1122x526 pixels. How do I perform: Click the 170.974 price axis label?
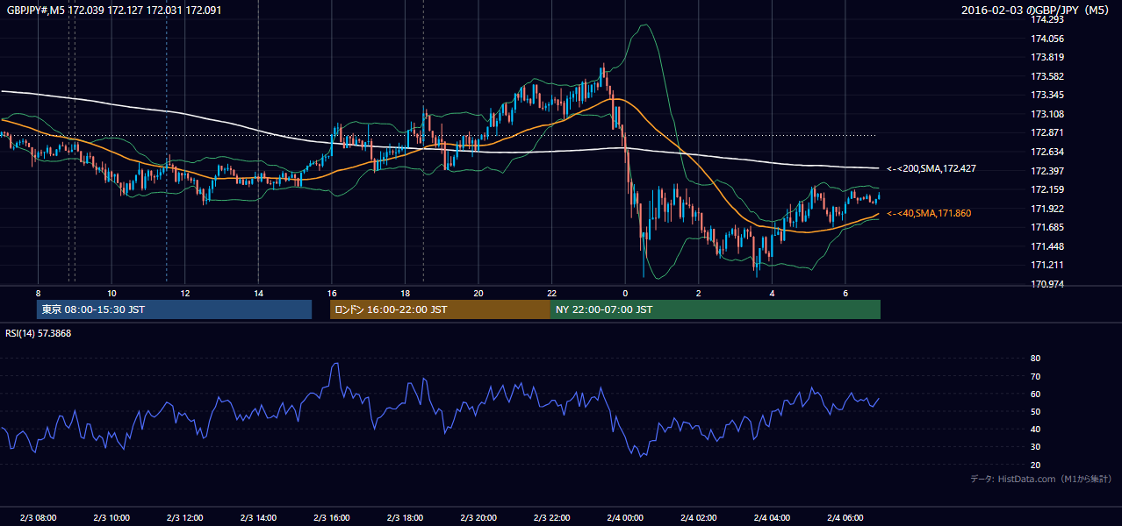pos(1048,283)
